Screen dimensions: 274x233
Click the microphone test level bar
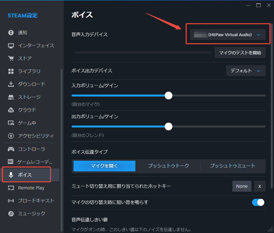coord(143,53)
